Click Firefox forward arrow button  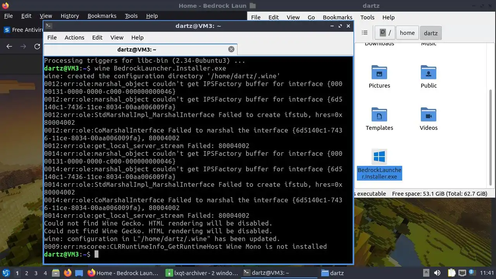click(23, 46)
